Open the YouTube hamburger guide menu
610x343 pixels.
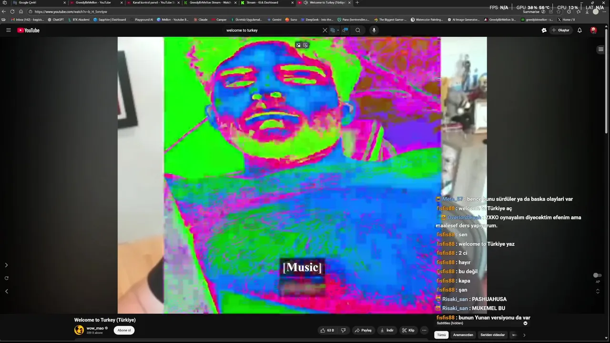pos(8,30)
